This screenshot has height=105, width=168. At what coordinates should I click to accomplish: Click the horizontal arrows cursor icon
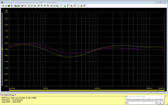tap(75, 6)
